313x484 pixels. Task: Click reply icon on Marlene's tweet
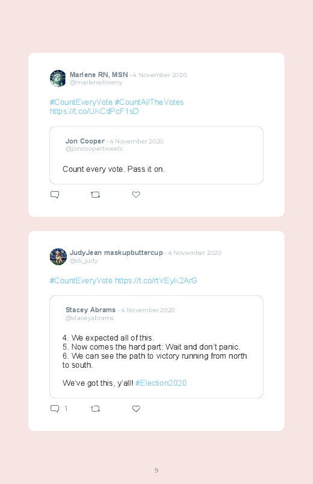coord(55,195)
